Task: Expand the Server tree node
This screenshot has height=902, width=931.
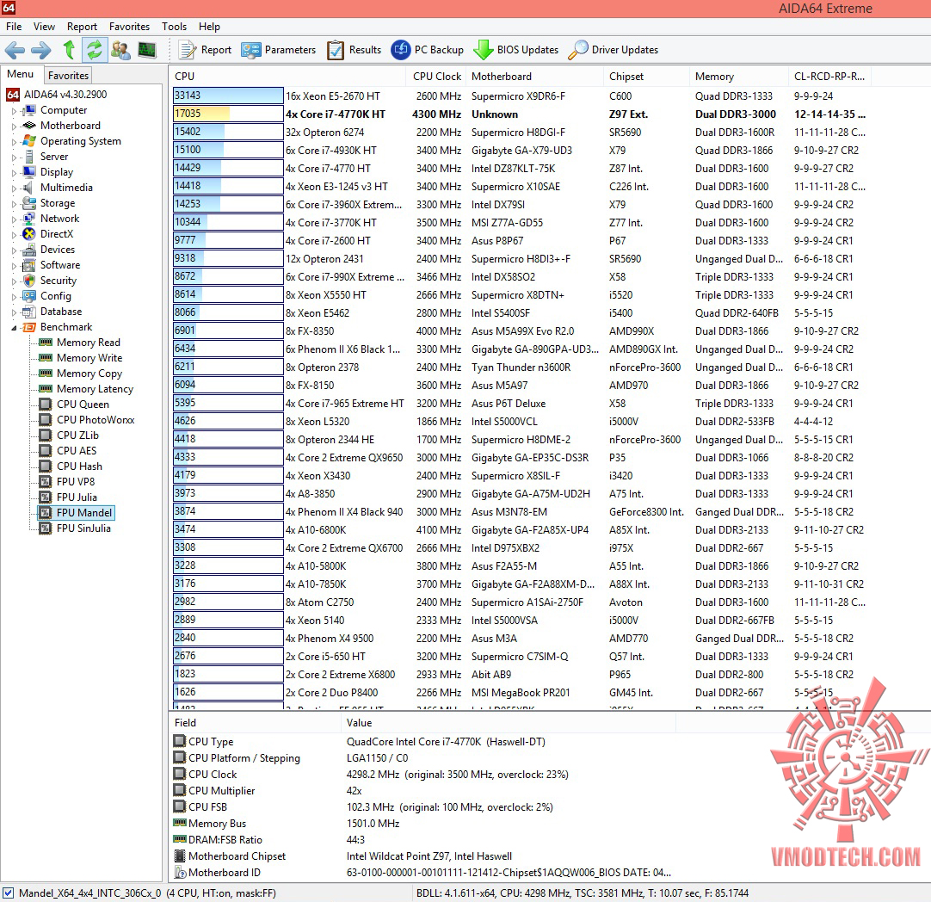Action: (14, 157)
